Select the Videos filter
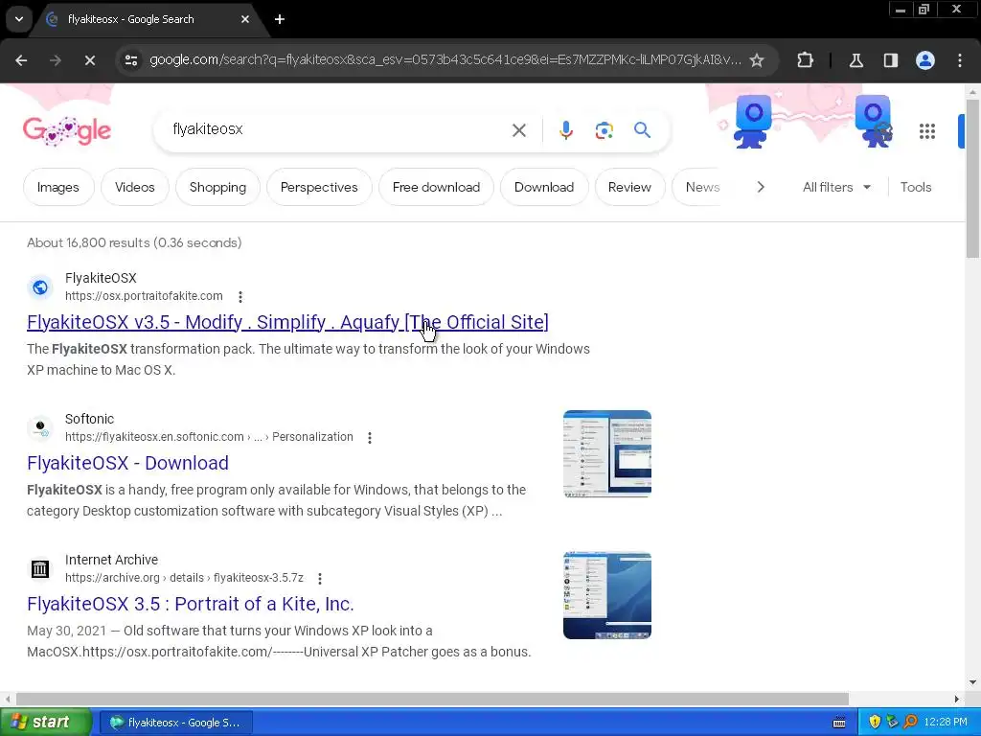 (134, 187)
